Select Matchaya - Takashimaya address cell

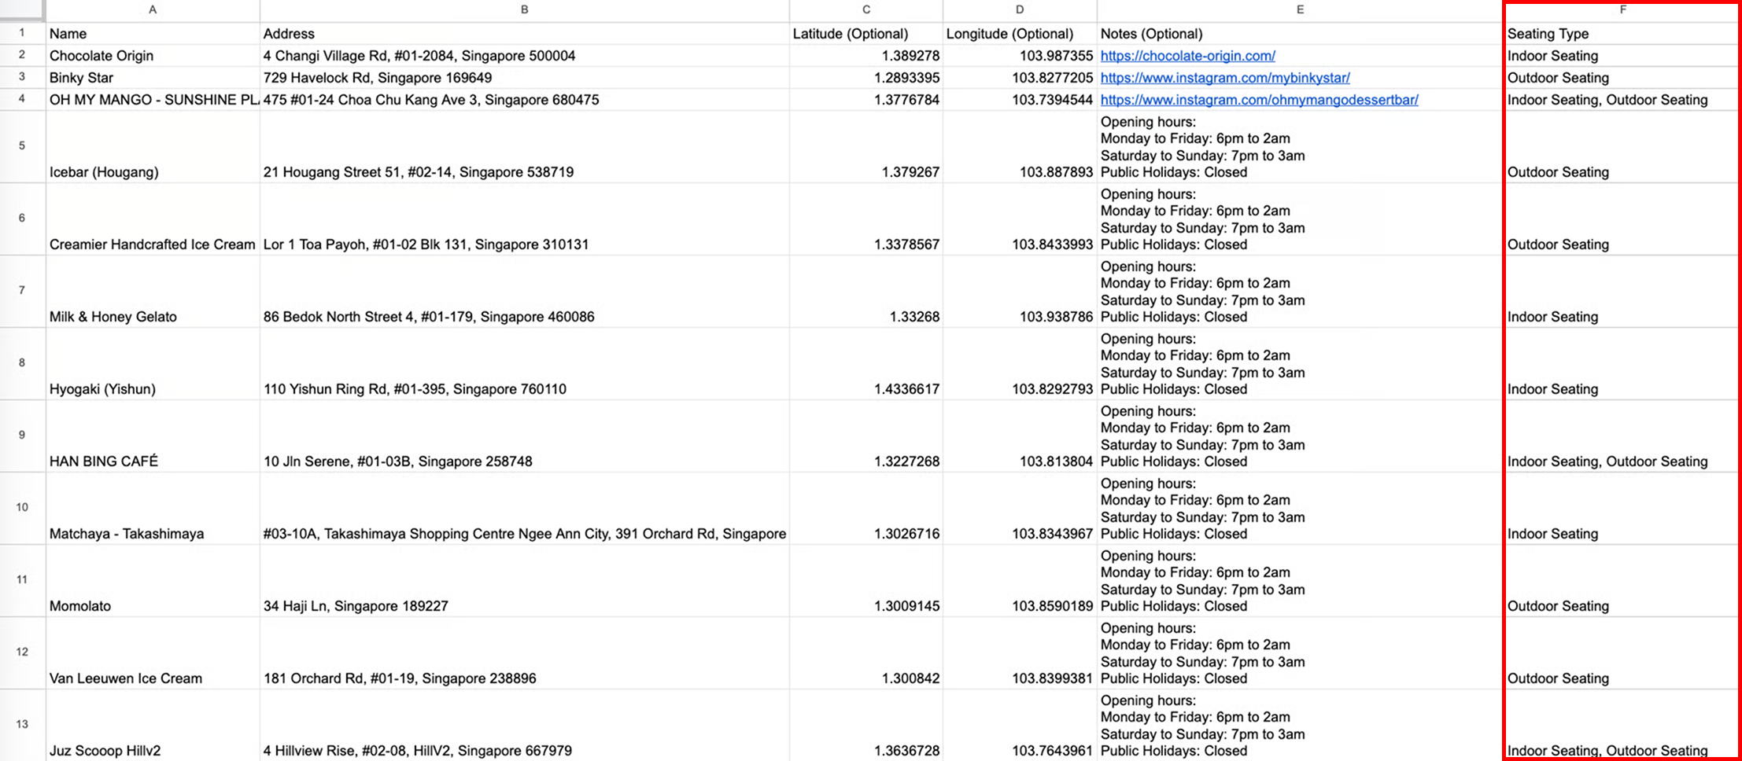click(x=524, y=509)
